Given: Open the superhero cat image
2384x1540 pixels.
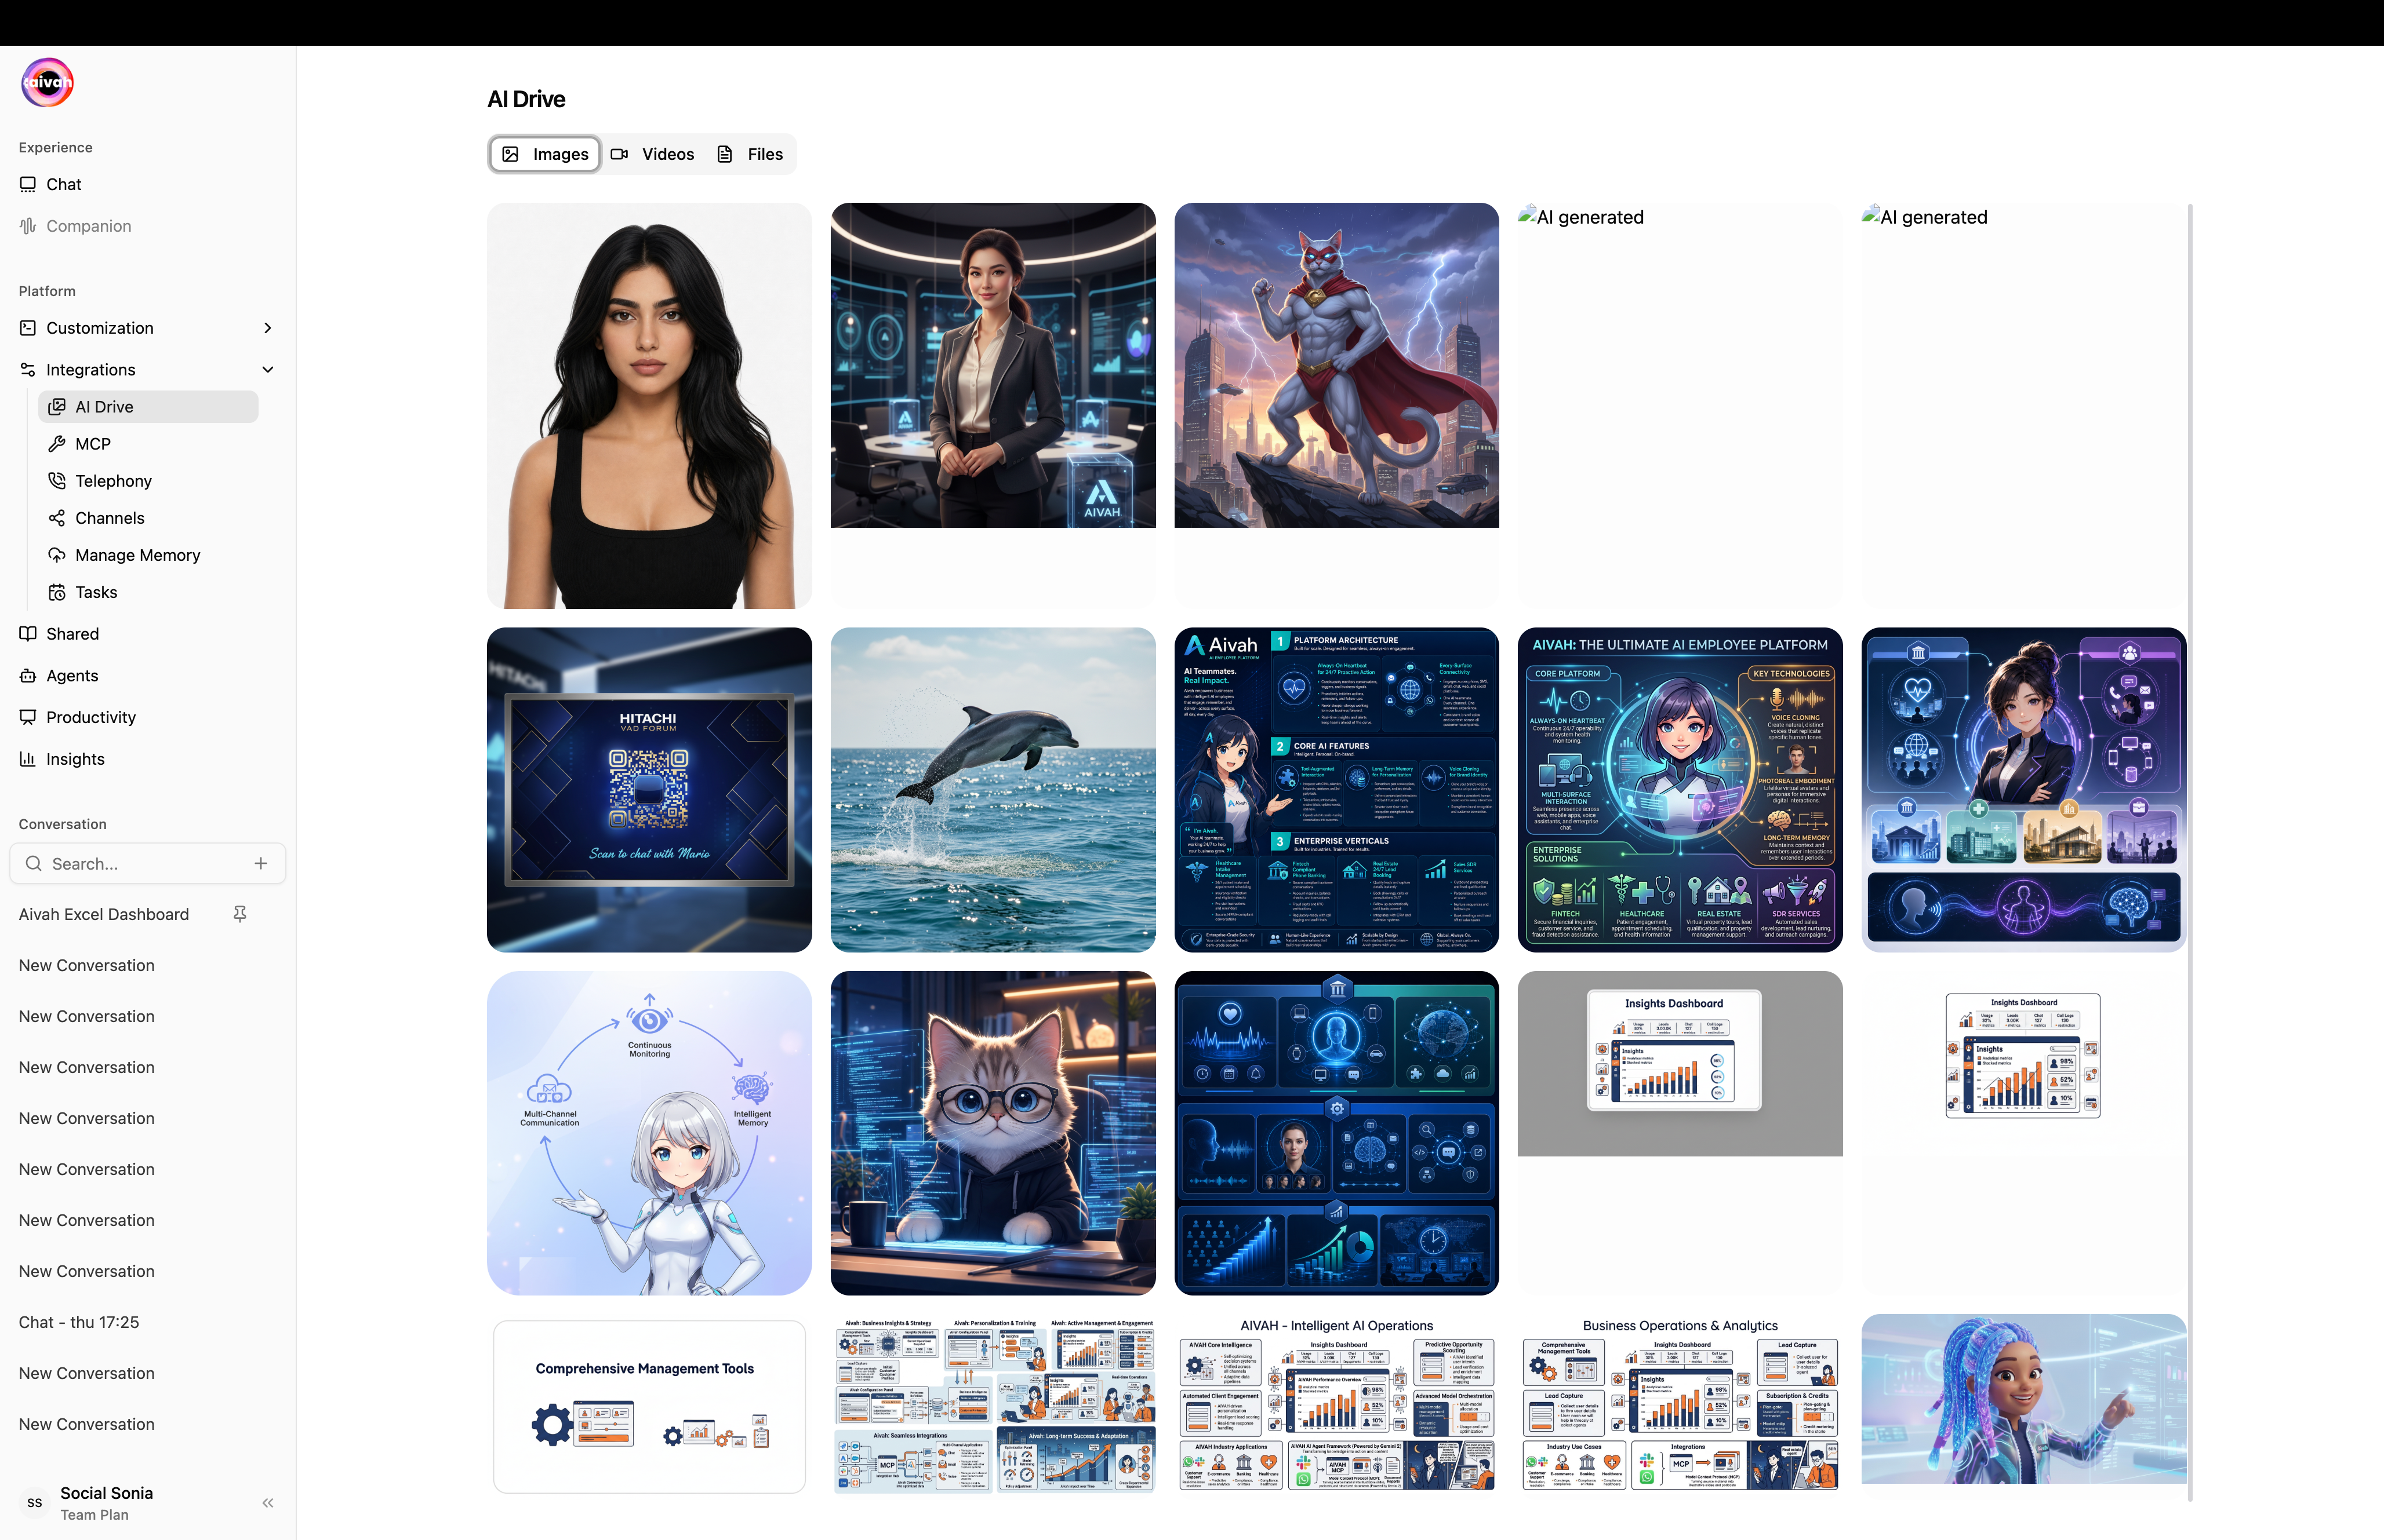Looking at the screenshot, I should point(1336,365).
